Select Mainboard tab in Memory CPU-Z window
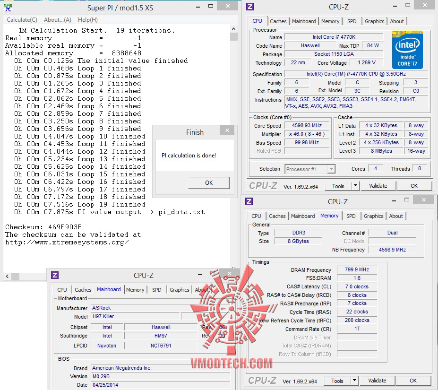Screen dimensions: 438x390 click(x=303, y=216)
